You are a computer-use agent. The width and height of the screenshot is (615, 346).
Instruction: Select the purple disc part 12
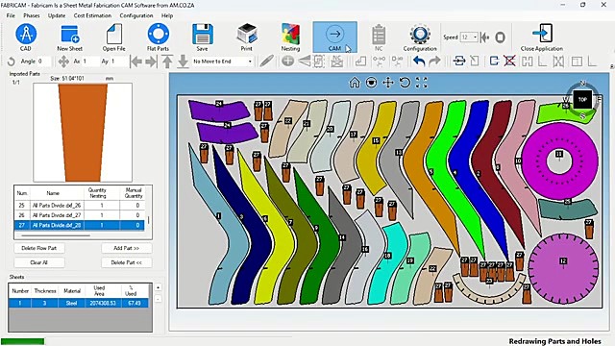point(564,268)
